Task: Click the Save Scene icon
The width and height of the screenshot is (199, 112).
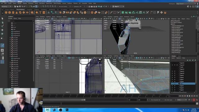Action: click(20, 6)
